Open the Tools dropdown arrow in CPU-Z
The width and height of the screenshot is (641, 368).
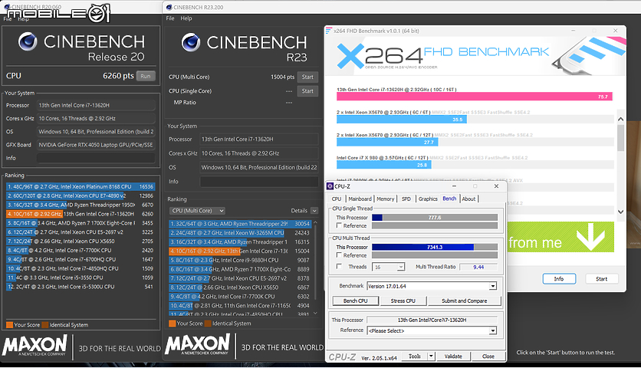coord(431,356)
